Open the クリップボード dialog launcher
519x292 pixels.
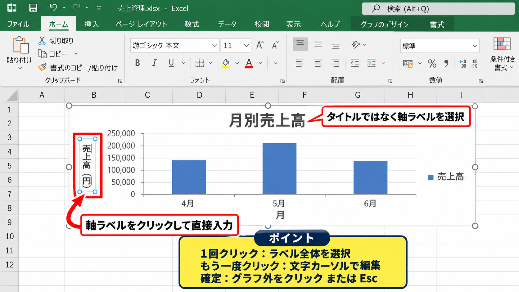[120, 81]
